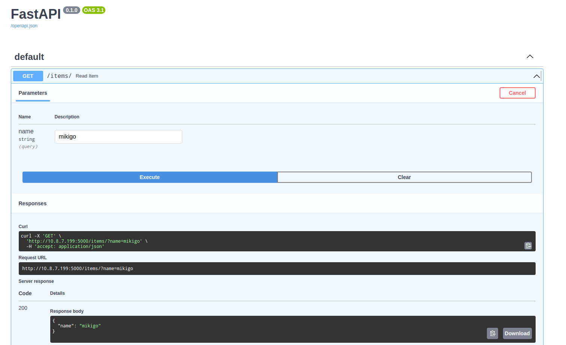The height and width of the screenshot is (345, 566).
Task: Run the request with Execute
Action: pyautogui.click(x=150, y=177)
